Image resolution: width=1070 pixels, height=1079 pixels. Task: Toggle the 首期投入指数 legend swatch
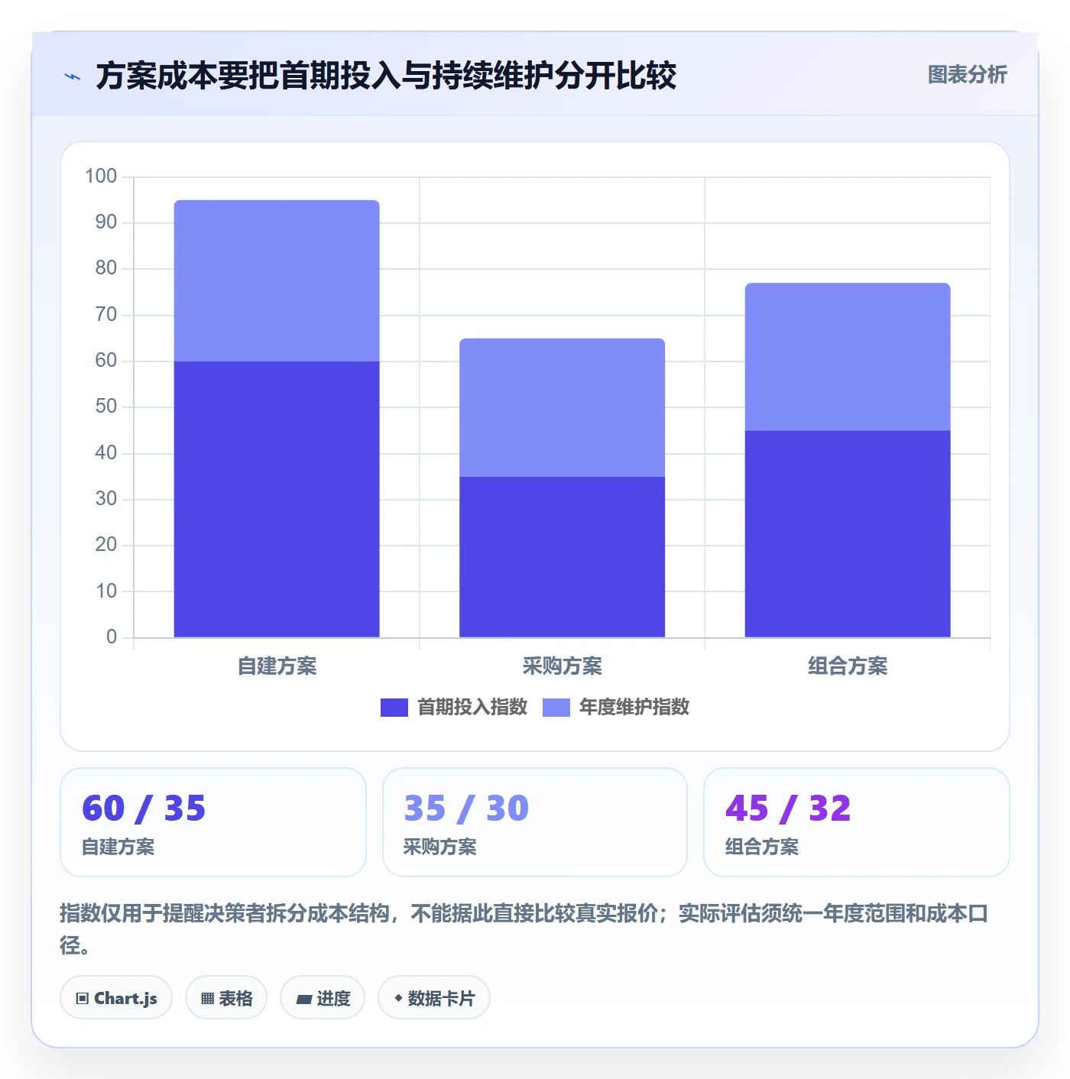[394, 708]
